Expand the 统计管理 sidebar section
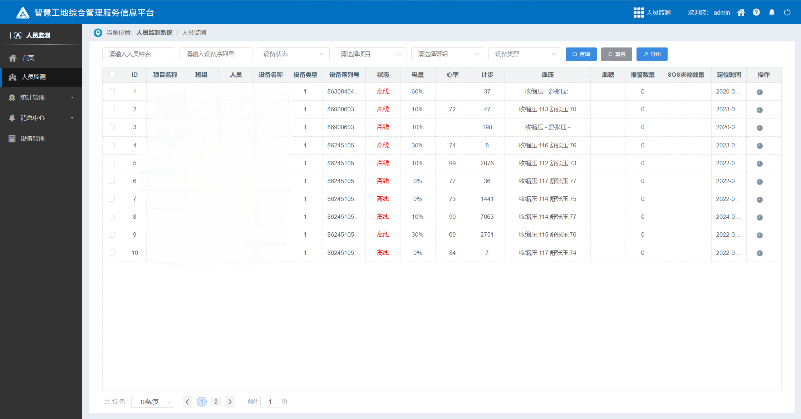Viewport: 801px width, 419px height. pos(12,97)
